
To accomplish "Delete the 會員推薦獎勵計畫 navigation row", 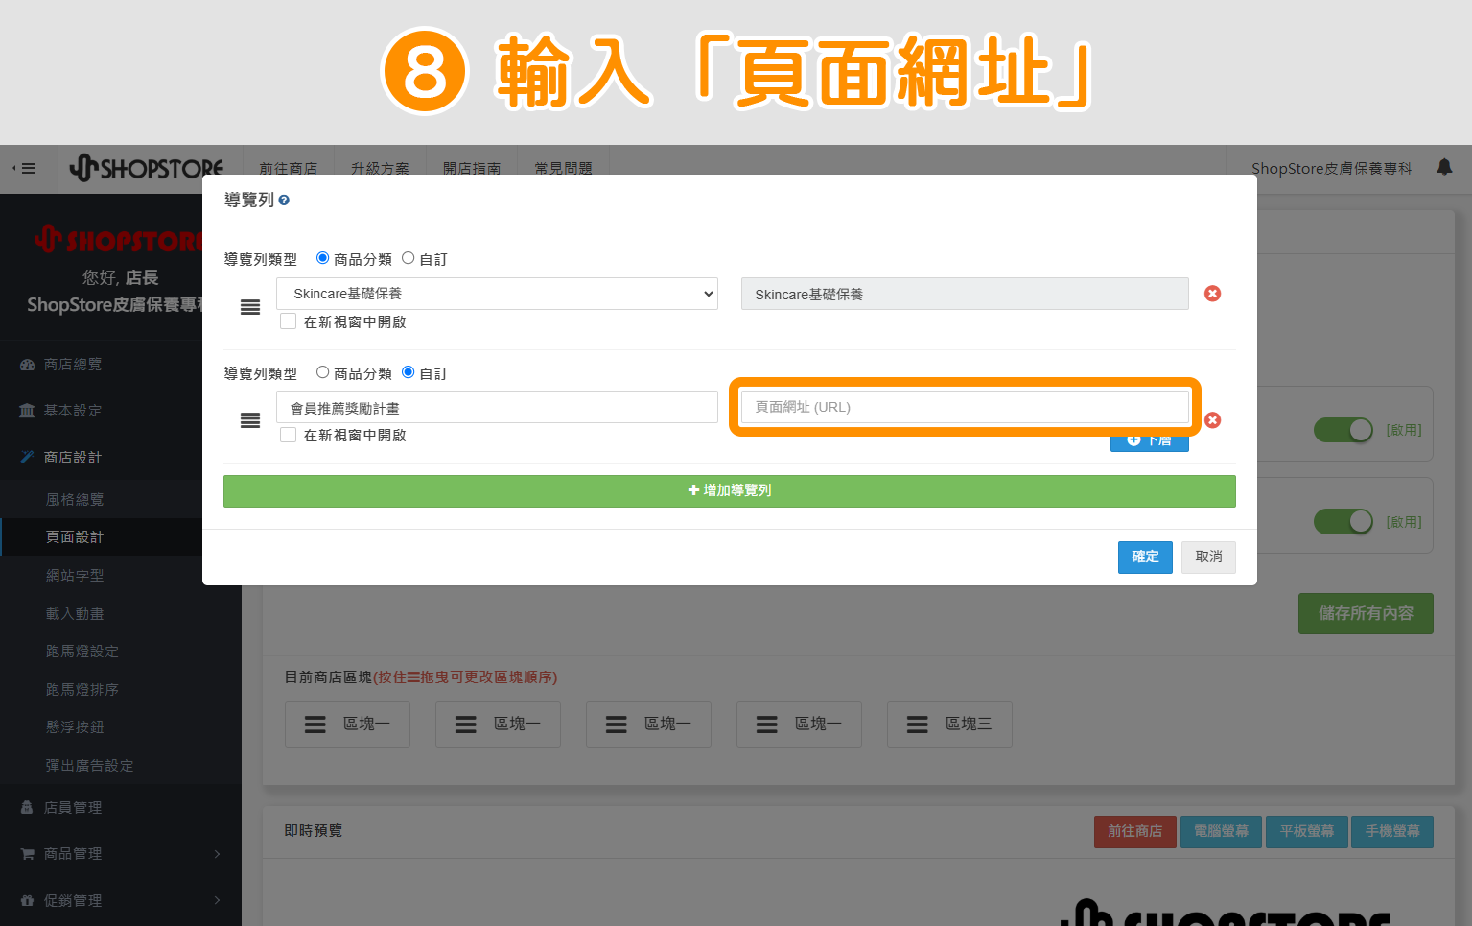I will tap(1212, 420).
